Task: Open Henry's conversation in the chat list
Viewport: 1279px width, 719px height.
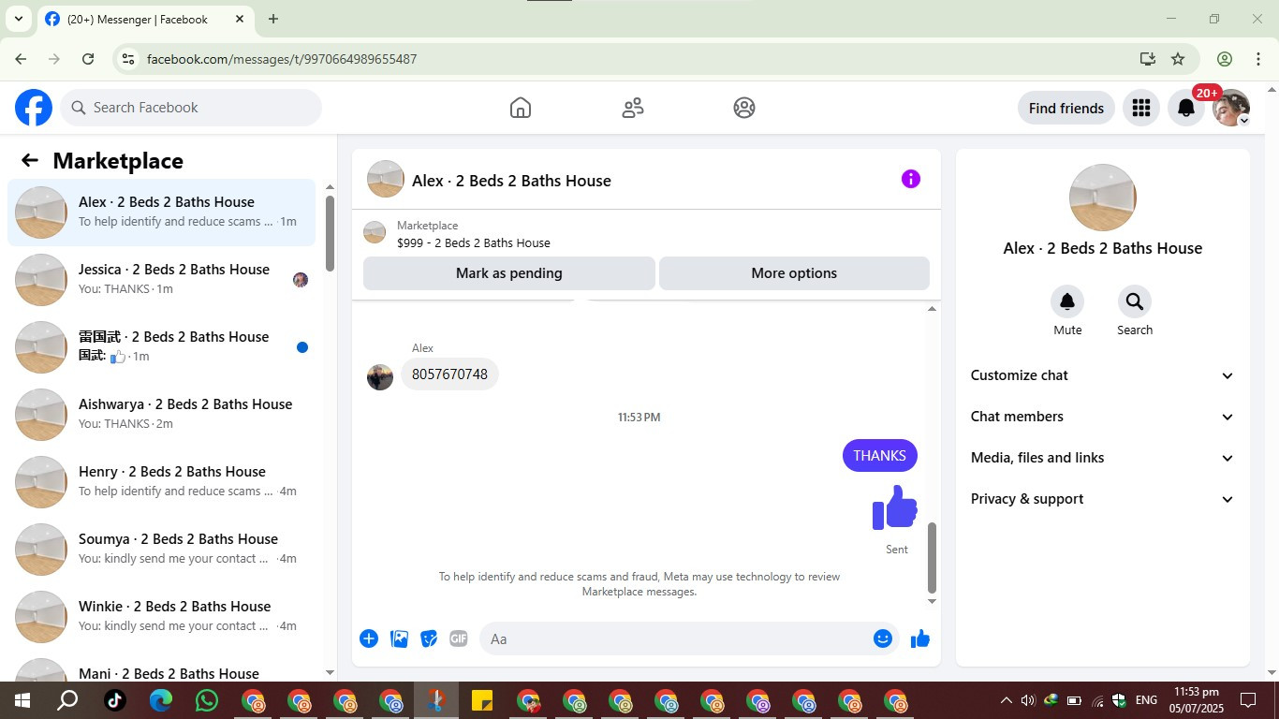Action: (161, 482)
